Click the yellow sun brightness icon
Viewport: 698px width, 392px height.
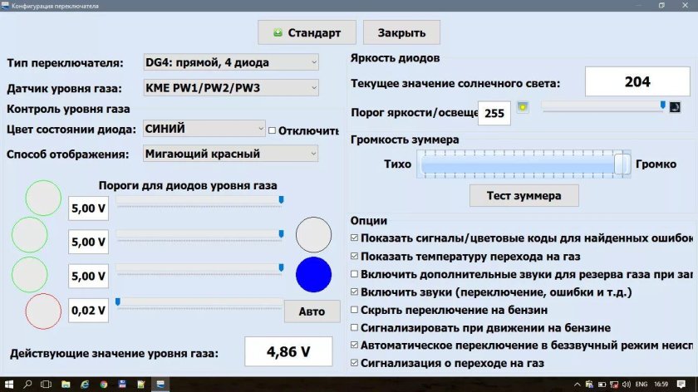[x=523, y=107]
